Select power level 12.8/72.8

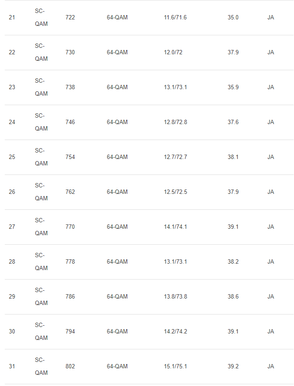tap(175, 122)
